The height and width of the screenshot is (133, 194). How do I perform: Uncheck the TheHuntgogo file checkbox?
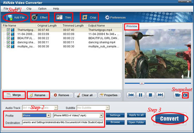pyautogui.click(x=8, y=30)
